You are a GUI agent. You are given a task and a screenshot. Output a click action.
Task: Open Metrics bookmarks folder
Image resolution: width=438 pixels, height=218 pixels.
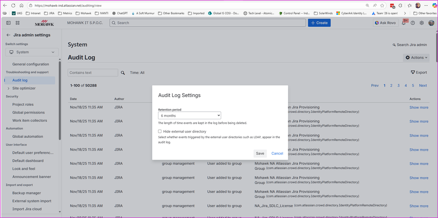[65, 13]
